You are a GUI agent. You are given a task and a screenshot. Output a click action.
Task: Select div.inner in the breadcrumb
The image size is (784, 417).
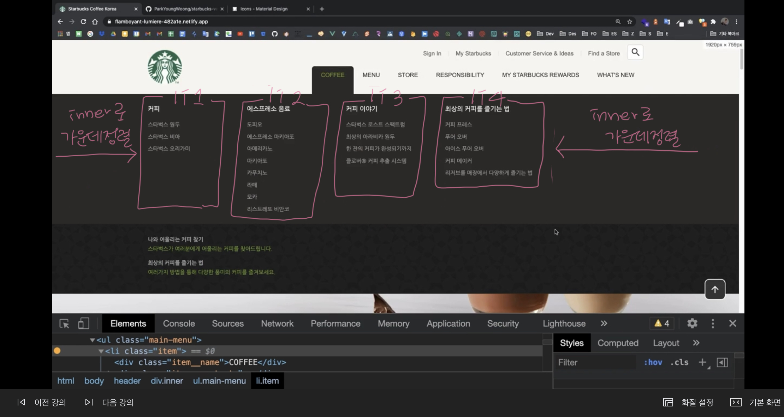(167, 381)
